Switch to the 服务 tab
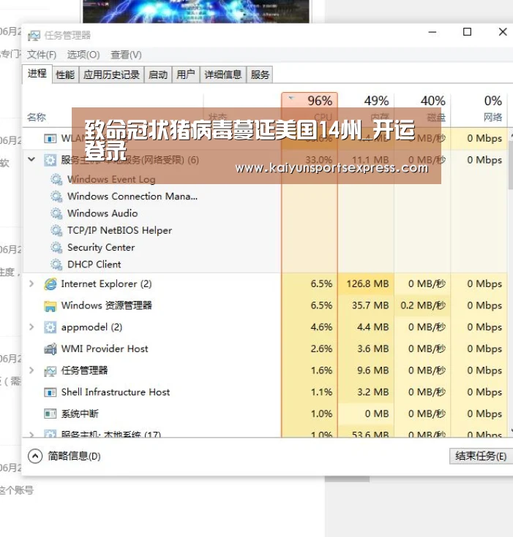513x537 pixels. coord(260,75)
